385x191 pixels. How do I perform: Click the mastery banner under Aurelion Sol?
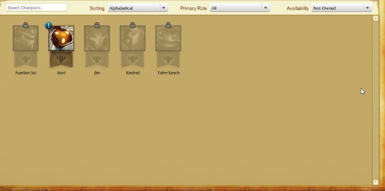coord(26,59)
